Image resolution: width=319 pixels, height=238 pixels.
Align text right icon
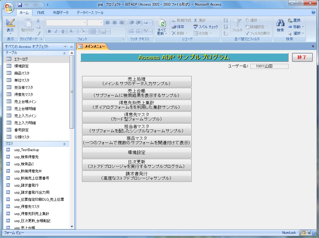click(121, 23)
